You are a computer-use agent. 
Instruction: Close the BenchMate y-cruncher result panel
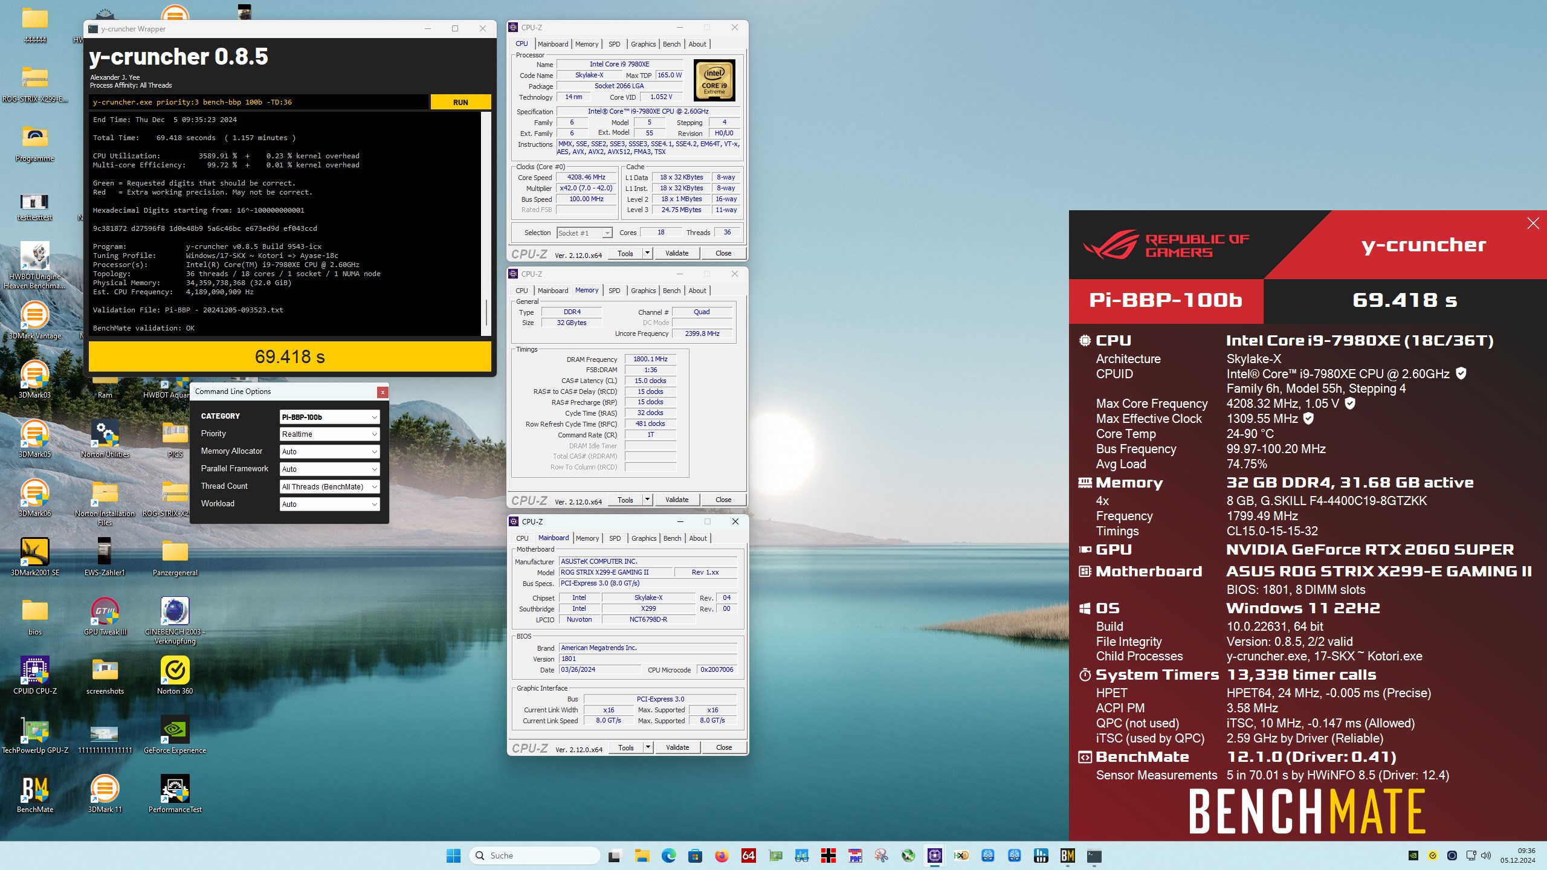[x=1533, y=224]
